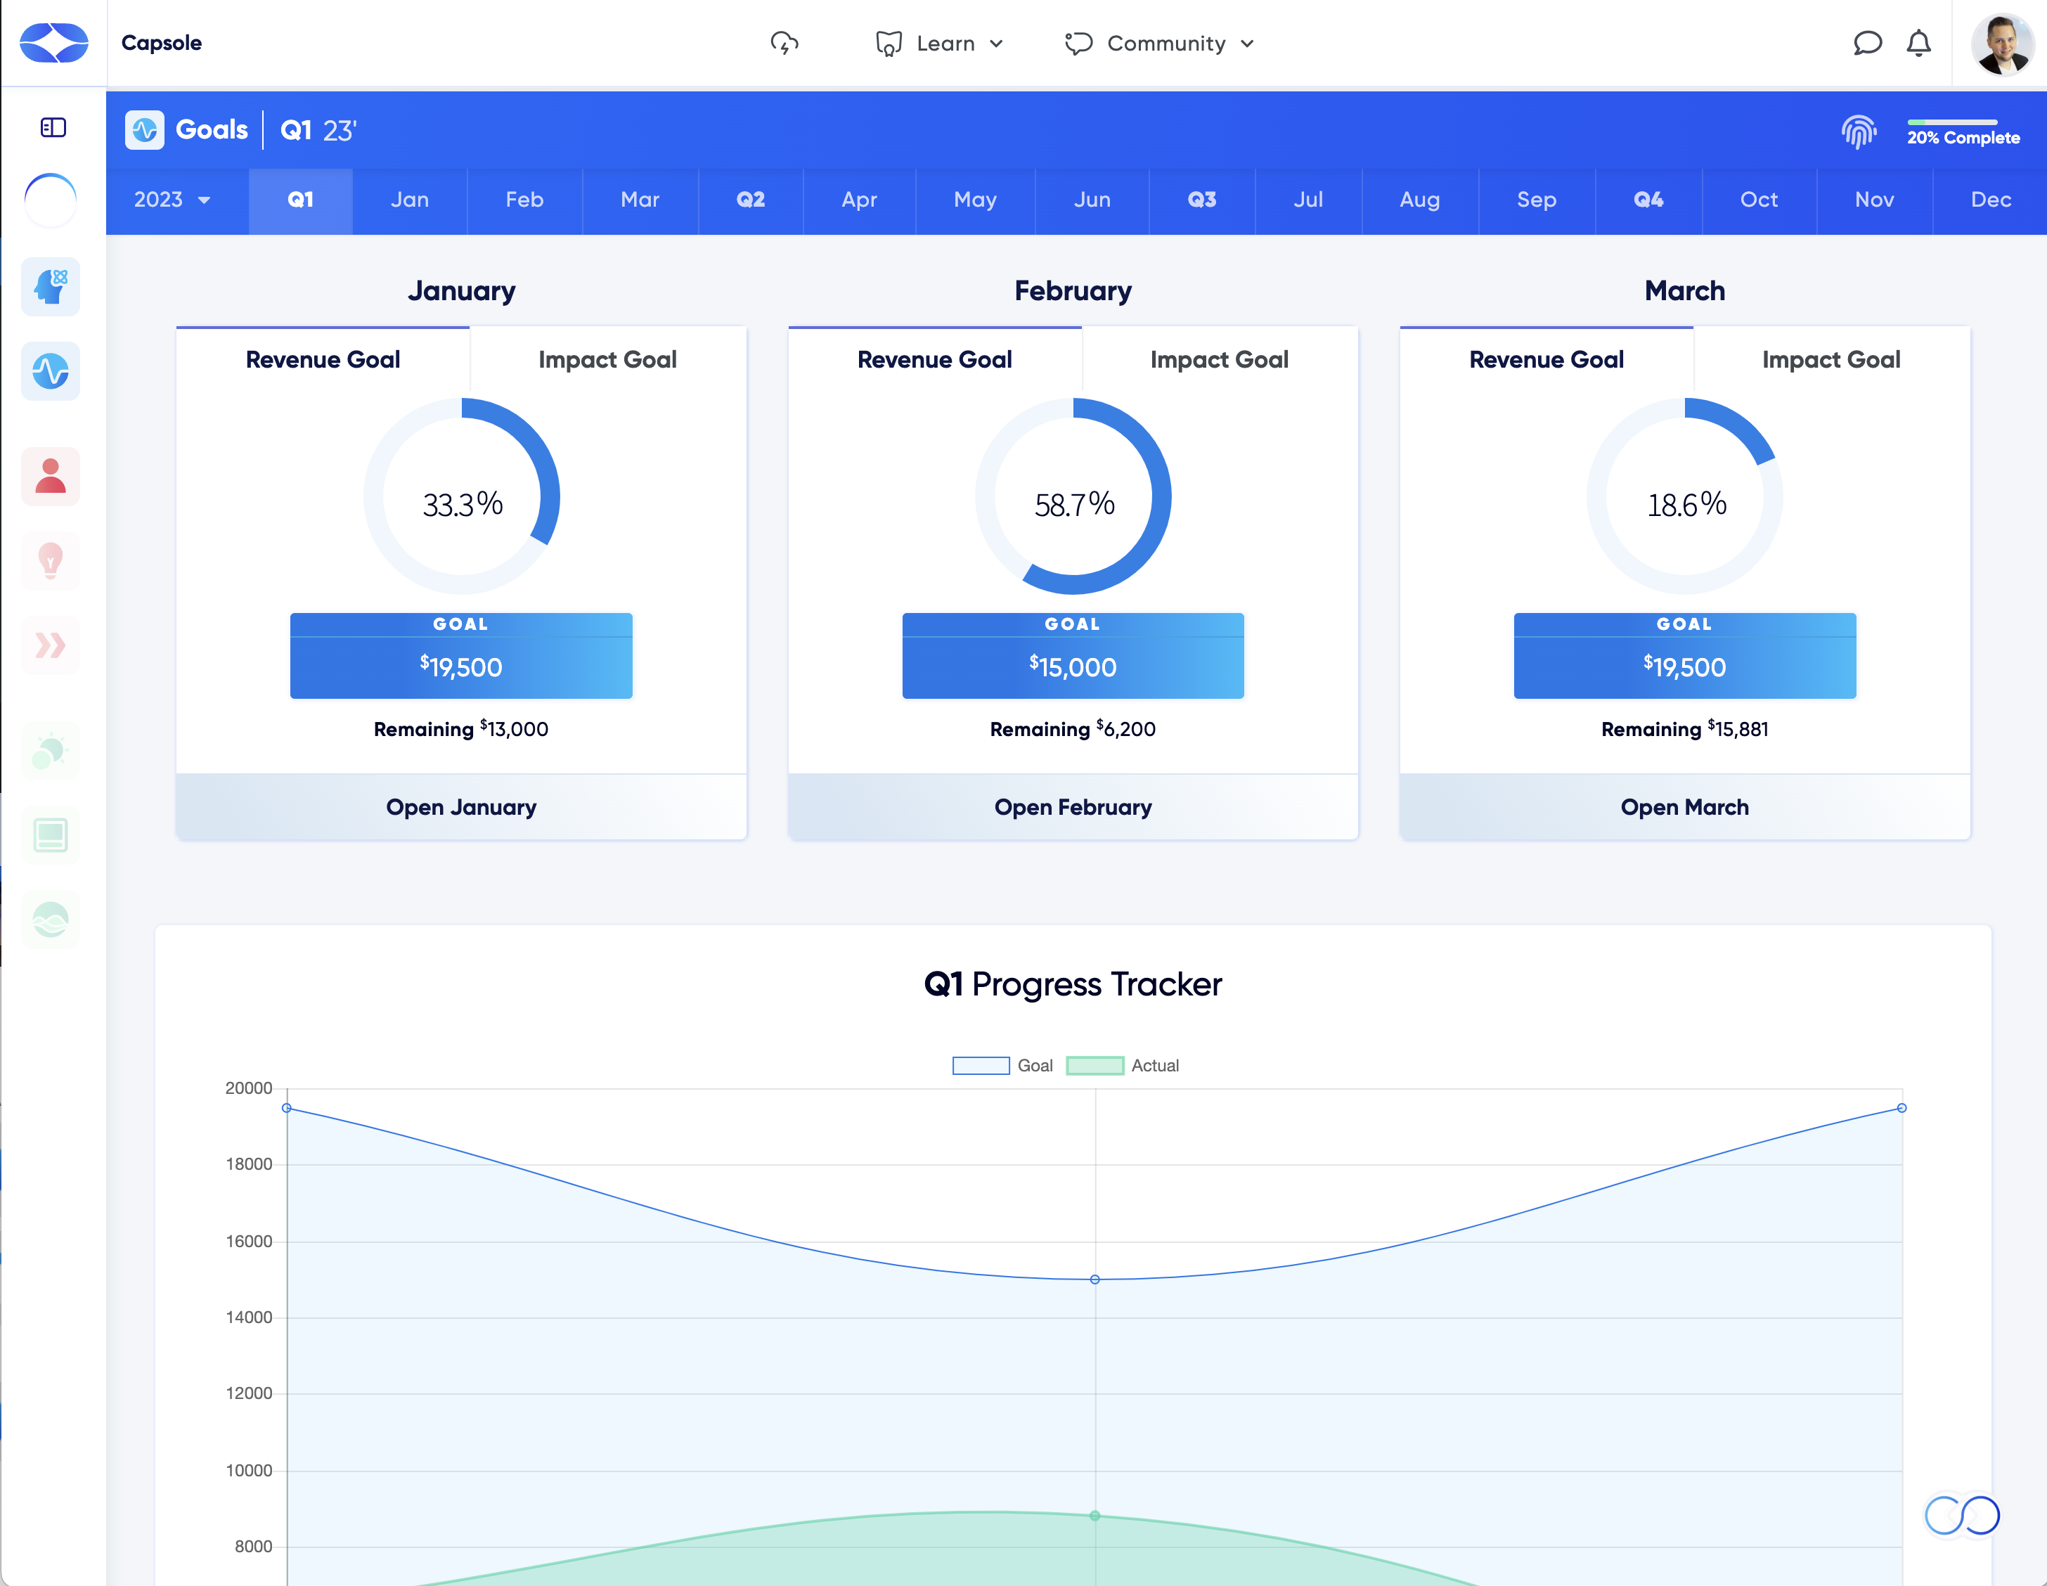Screen dimensions: 2047x1586
Task: Click the Open March button
Action: pyautogui.click(x=1685, y=807)
